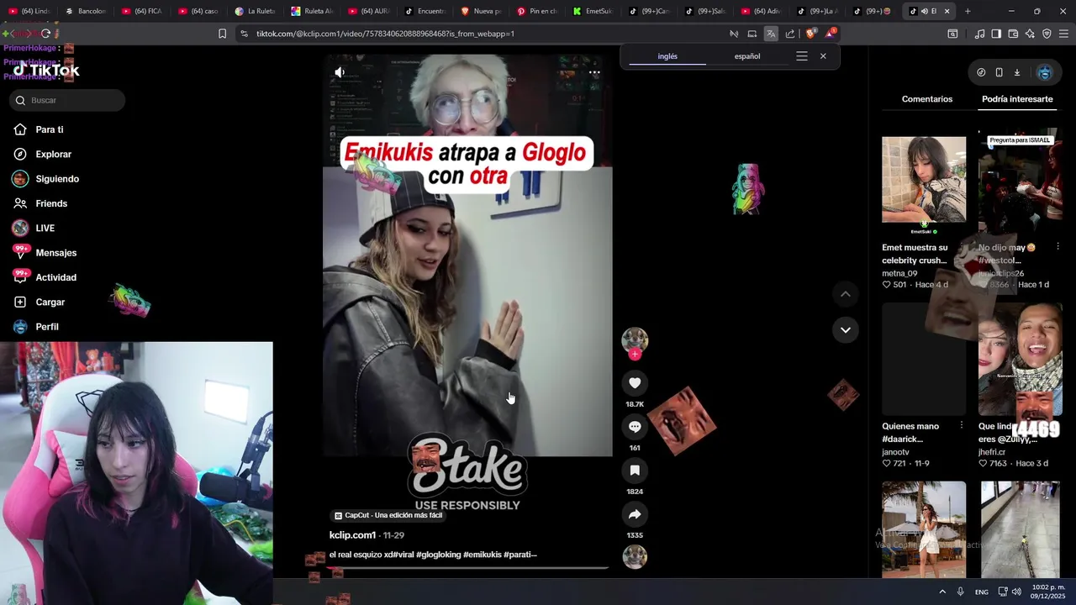
Task: Toggle the browser sidebar panel
Action: pyautogui.click(x=996, y=34)
